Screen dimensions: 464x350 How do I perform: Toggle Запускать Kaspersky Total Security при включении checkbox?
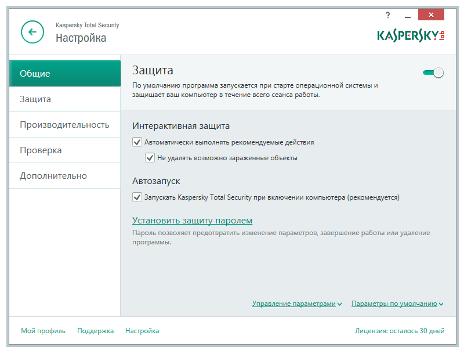pos(137,197)
